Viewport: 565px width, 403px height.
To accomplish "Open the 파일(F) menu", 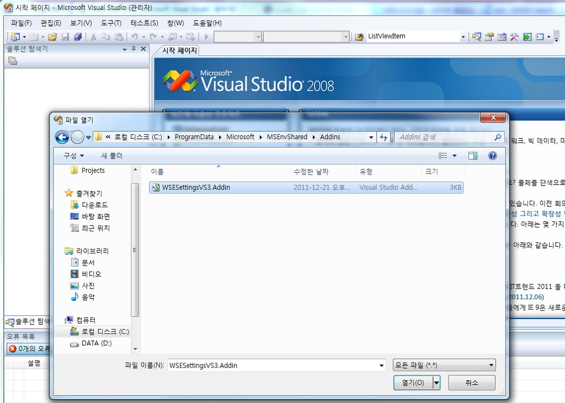I will pyautogui.click(x=22, y=23).
